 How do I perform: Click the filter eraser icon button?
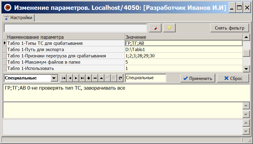pyautogui.click(x=155, y=28)
